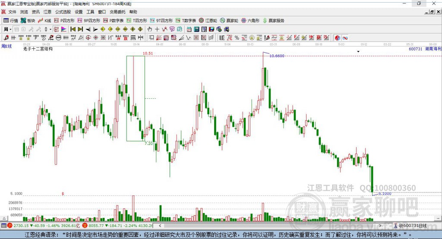The image size is (442, 239).
Task: Click the first yellow diamond left-arrow icon
Action: [x=103, y=29]
